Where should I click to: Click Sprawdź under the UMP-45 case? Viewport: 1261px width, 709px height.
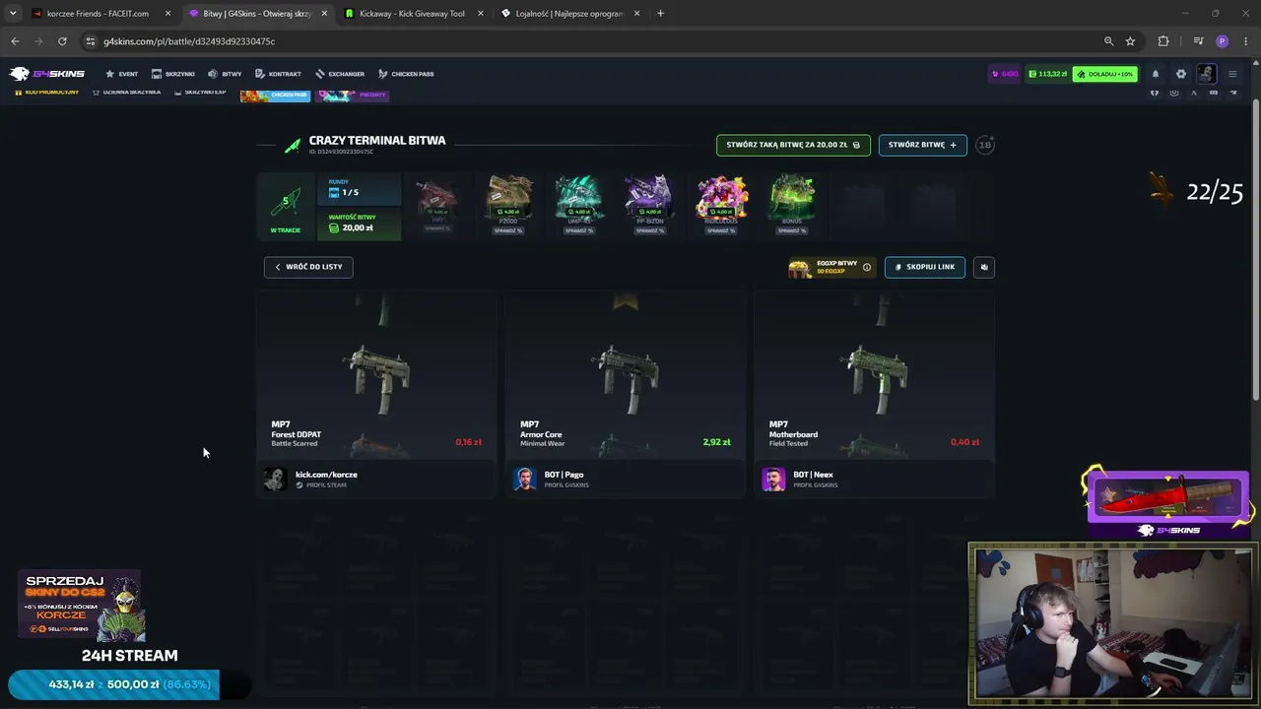[x=579, y=230]
